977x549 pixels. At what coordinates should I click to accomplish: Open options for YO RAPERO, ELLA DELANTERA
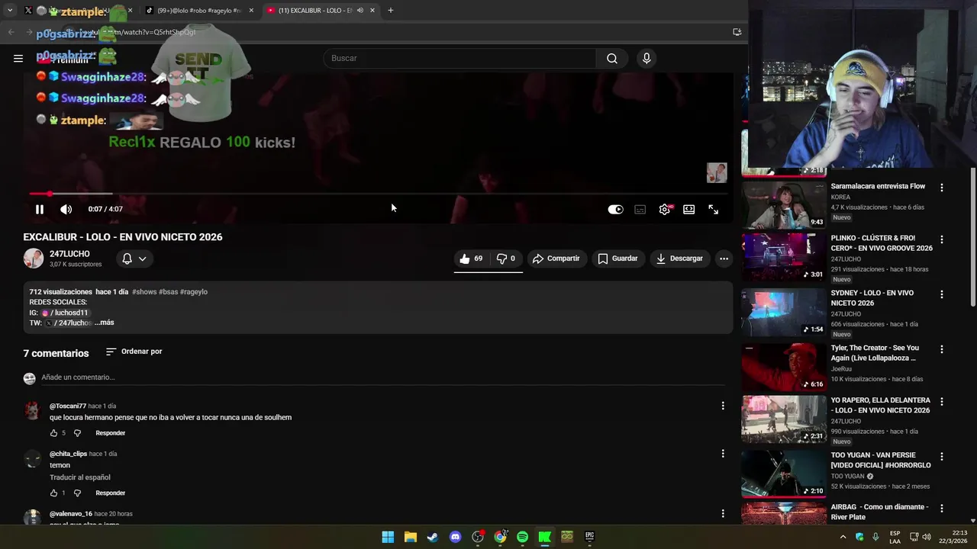point(942,401)
